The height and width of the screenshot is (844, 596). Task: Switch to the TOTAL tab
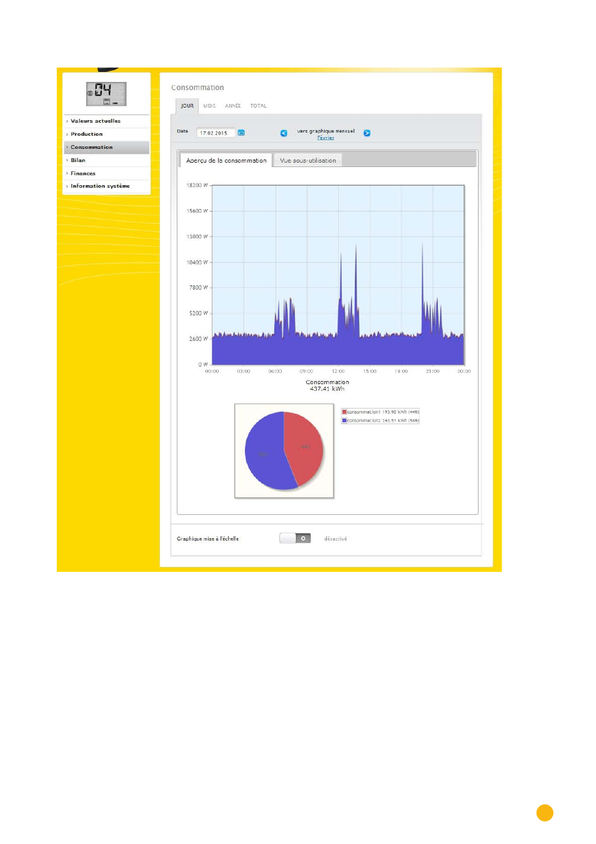(x=259, y=106)
